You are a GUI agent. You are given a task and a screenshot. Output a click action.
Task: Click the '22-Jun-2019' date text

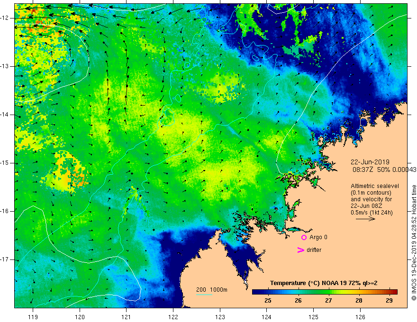click(x=370, y=162)
